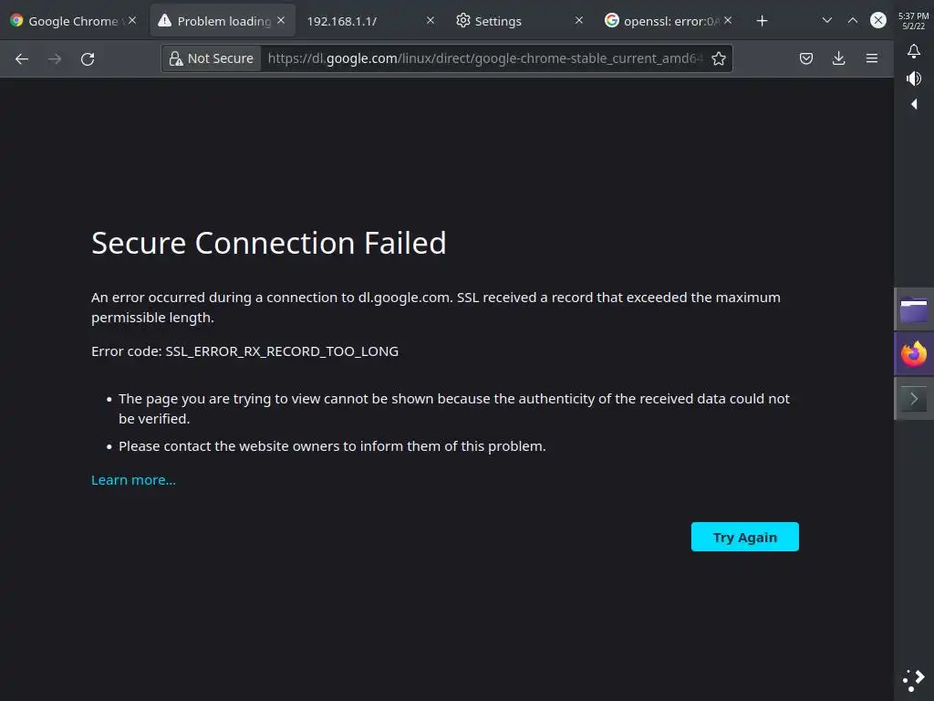934x701 pixels.
Task: Open notifications bell in system panel
Action: [913, 52]
